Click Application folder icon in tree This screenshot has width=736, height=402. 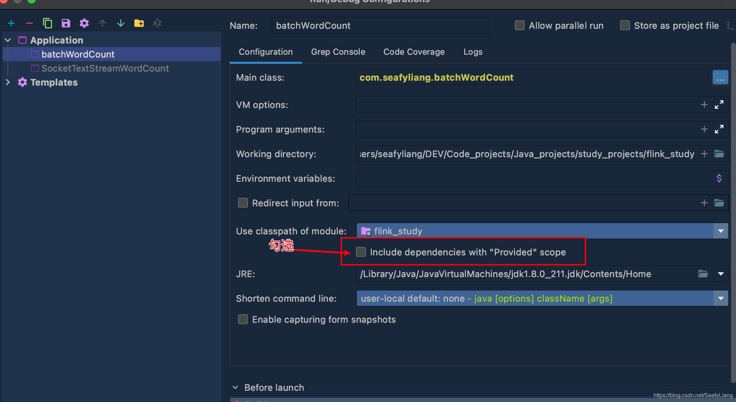(22, 40)
